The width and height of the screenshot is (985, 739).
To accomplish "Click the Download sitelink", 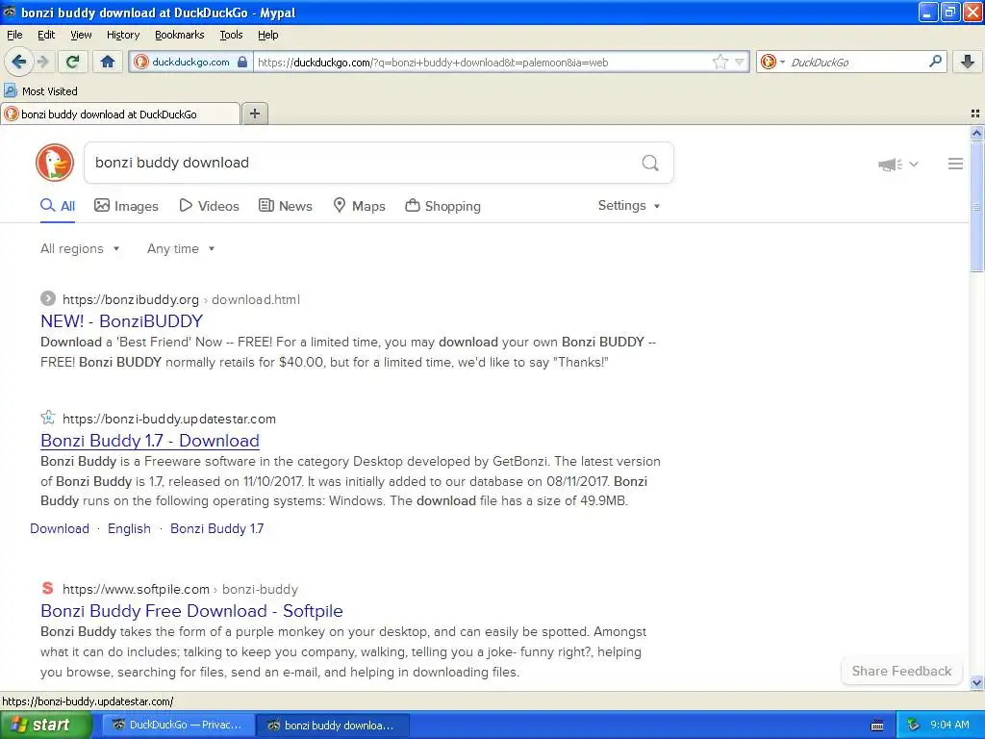I will (60, 528).
